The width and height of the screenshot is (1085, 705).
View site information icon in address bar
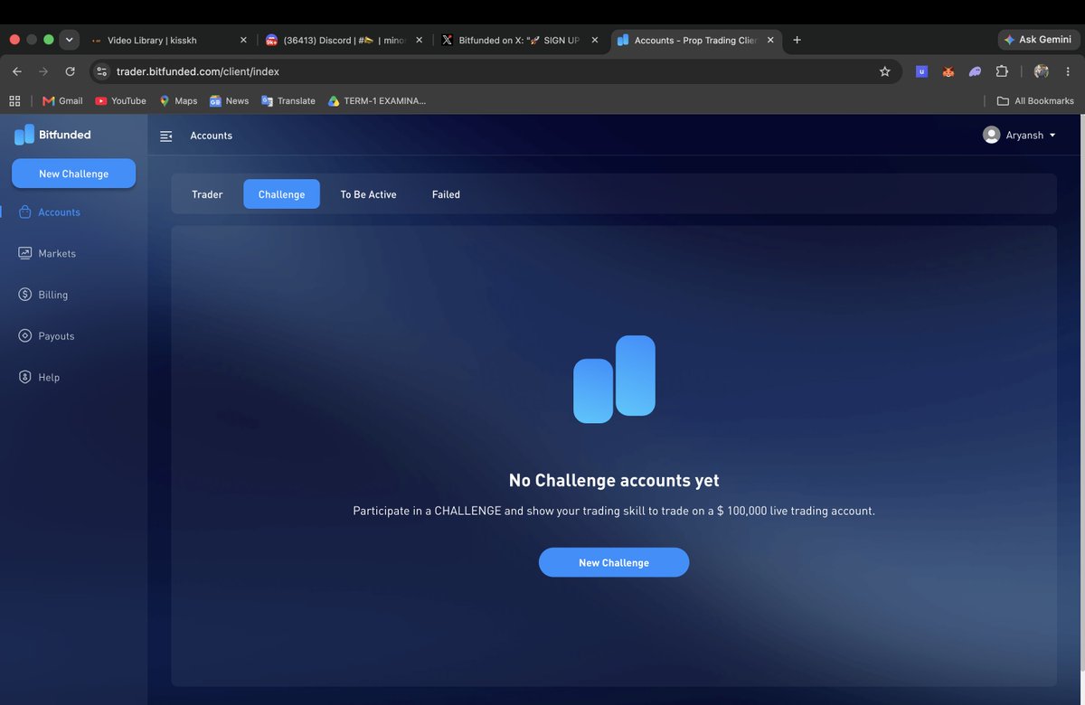click(x=102, y=71)
